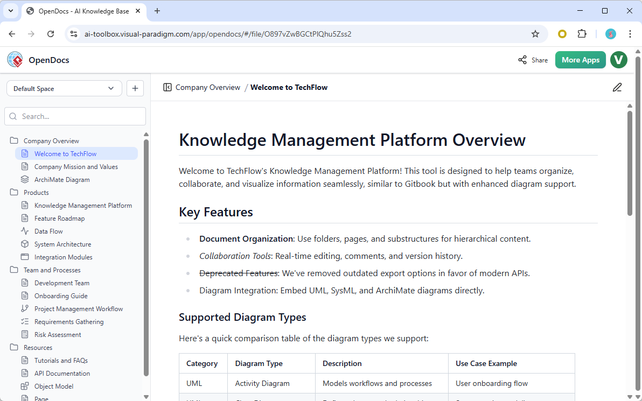Open the Data Flow diagram icon

coord(26,231)
